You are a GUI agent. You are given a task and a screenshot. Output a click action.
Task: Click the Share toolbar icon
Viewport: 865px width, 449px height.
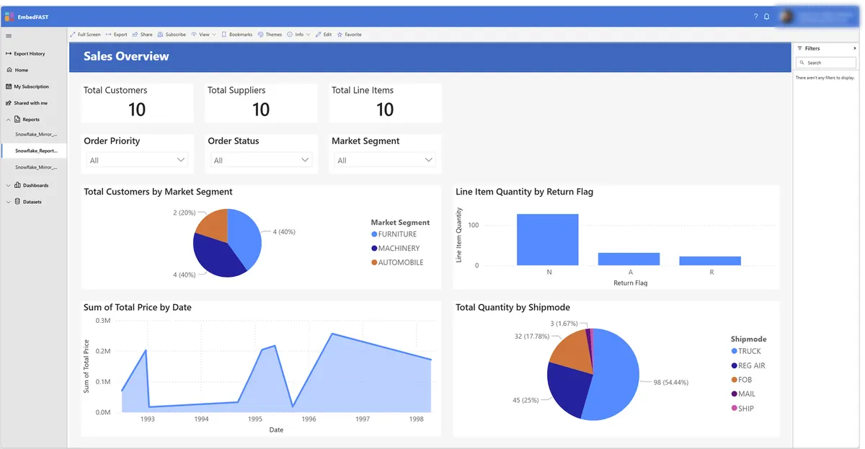[142, 35]
